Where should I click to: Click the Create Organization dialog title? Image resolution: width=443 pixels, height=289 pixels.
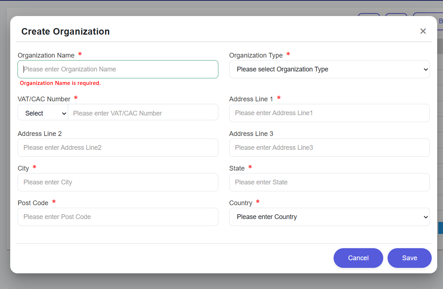(65, 31)
